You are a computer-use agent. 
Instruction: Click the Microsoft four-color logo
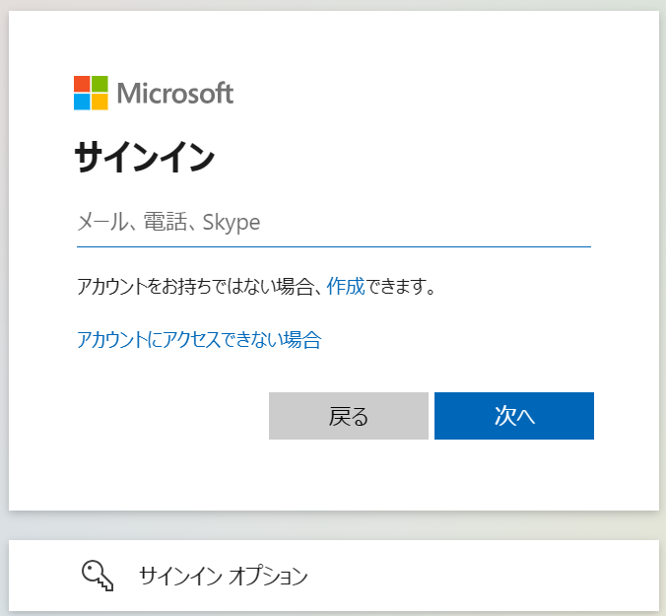tap(91, 93)
